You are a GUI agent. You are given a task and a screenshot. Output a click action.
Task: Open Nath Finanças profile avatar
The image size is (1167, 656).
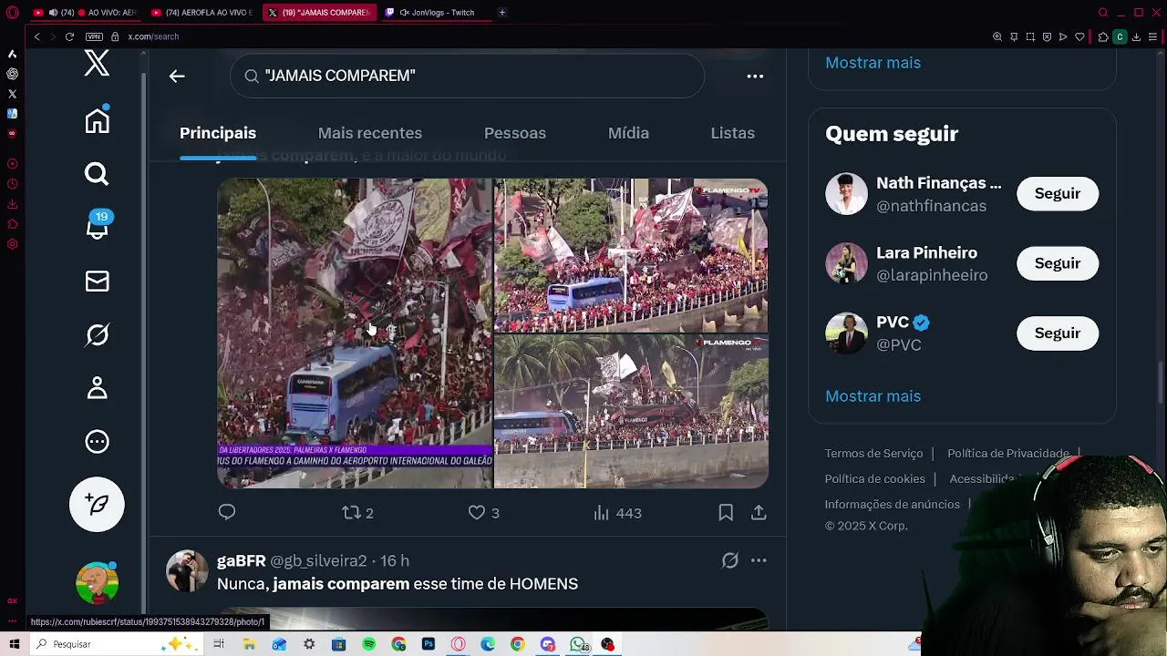pyautogui.click(x=846, y=194)
